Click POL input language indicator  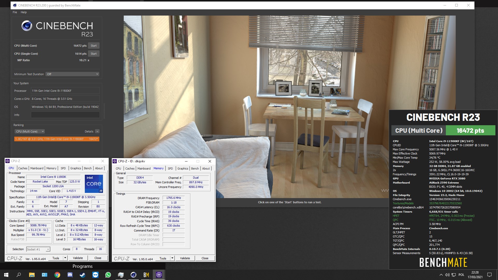pos(461,275)
